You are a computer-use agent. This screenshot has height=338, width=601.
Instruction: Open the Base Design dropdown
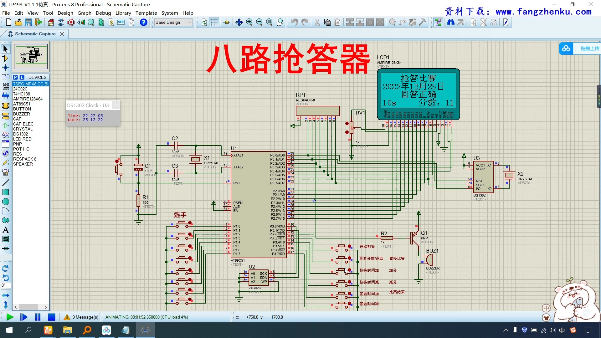173,22
